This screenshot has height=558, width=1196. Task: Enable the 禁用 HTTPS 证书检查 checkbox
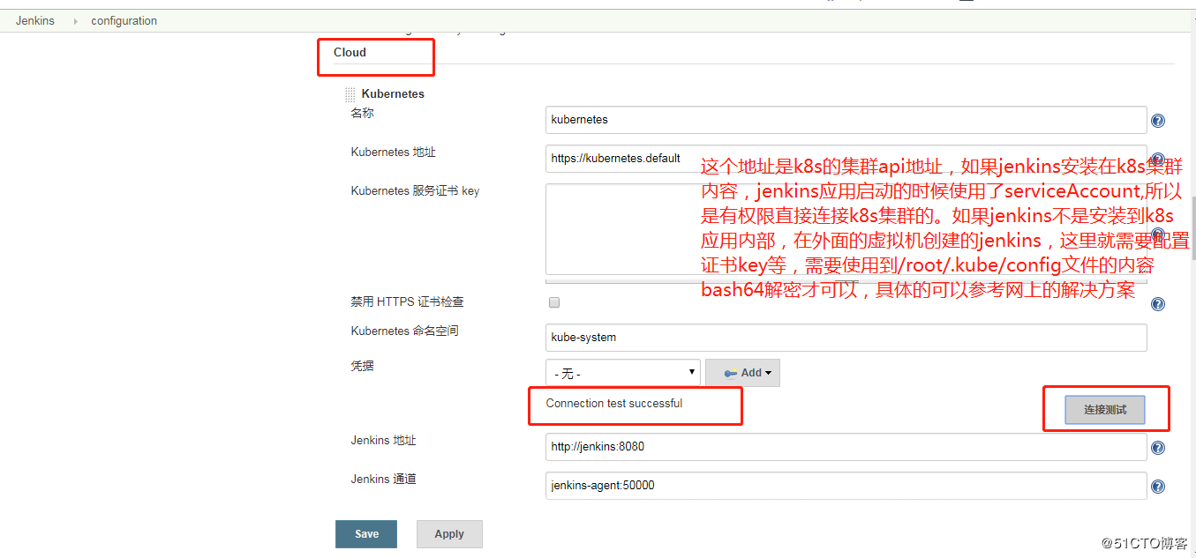point(554,302)
